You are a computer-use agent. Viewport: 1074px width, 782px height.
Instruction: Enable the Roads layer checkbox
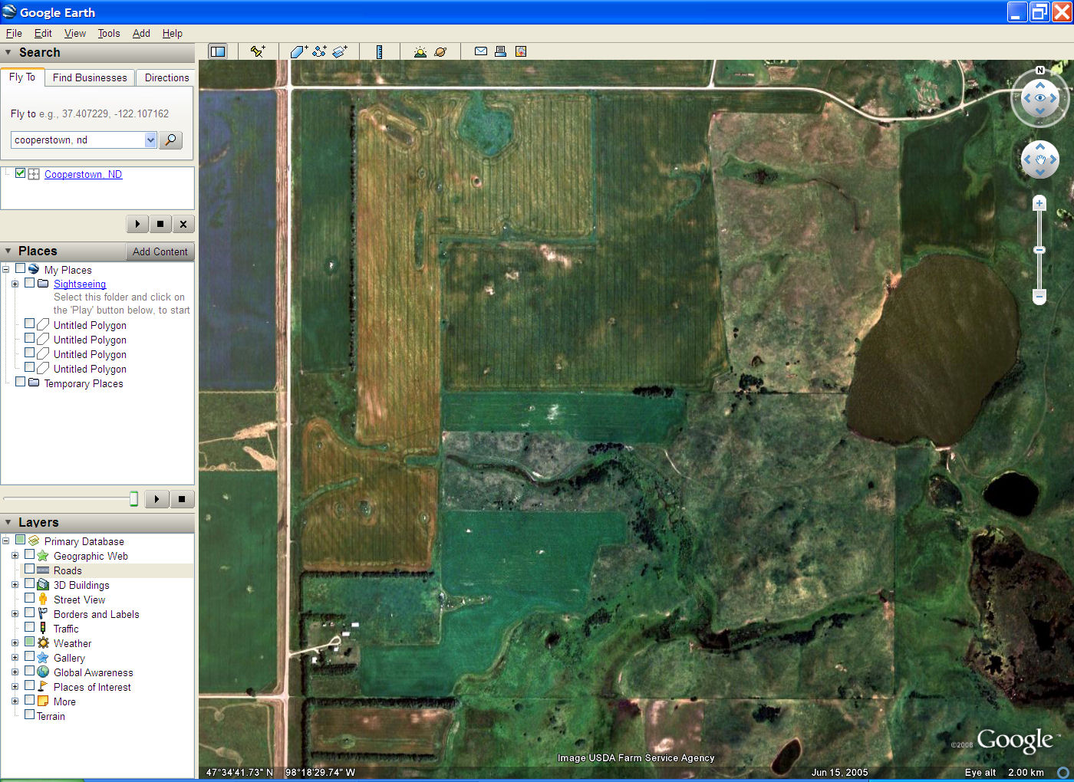coord(30,569)
